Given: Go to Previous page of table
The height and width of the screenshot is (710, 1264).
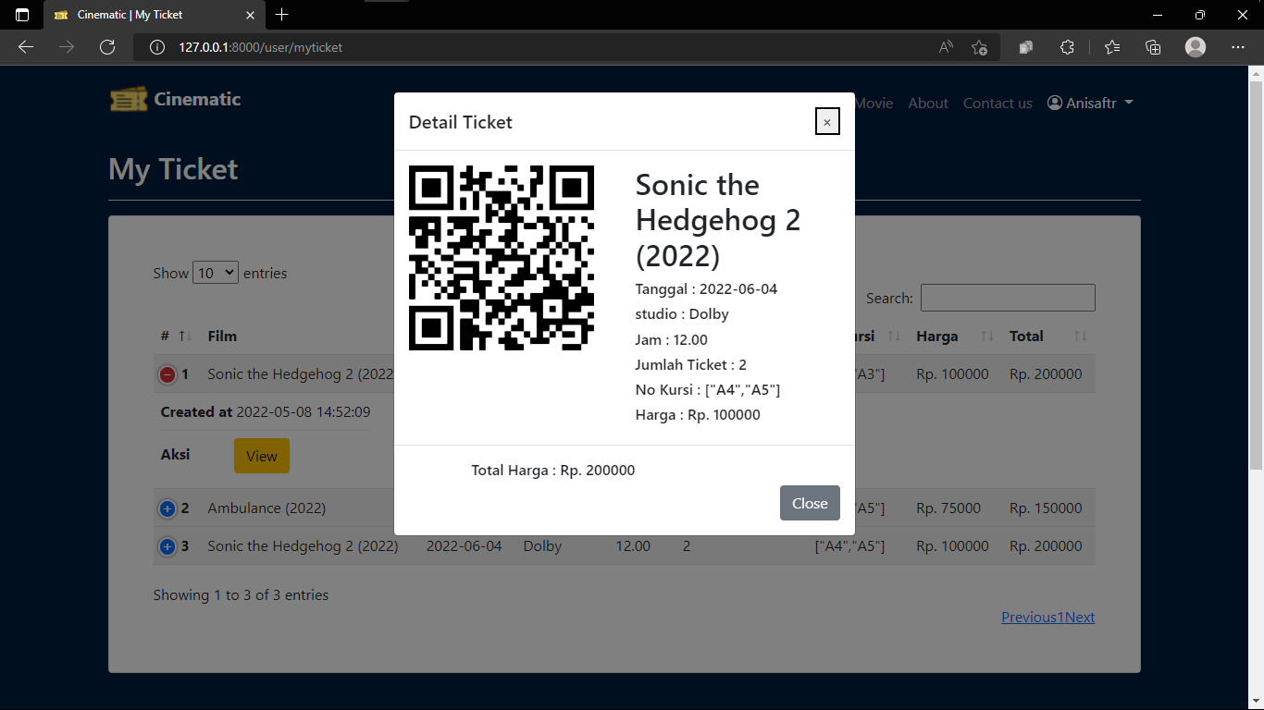Looking at the screenshot, I should 1029,617.
